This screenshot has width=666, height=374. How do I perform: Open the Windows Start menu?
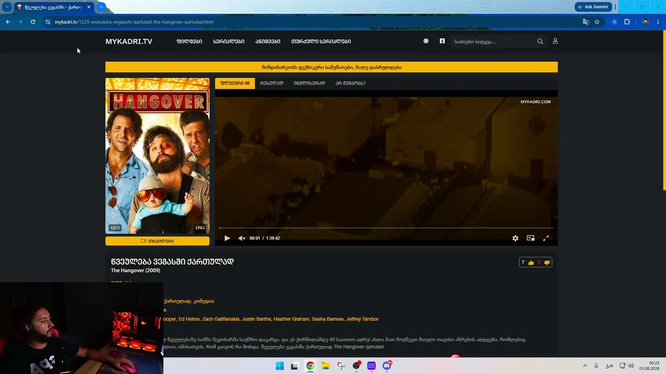click(279, 366)
